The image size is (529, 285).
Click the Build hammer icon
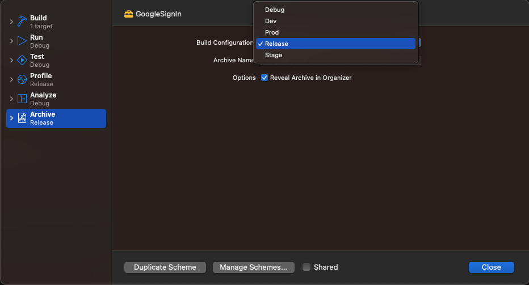(x=22, y=22)
